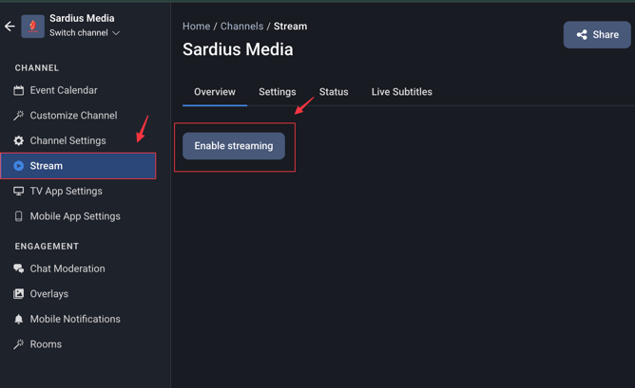Click the Sardius Media flame logo
The height and width of the screenshot is (388, 635).
click(33, 27)
